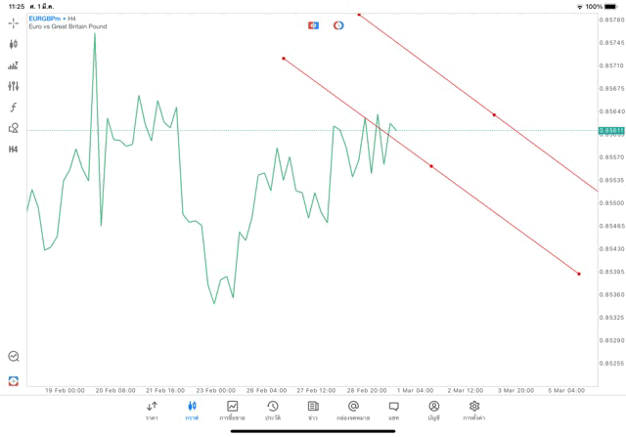Select the current price label 0.85611
The image size is (626, 437).
[x=612, y=130]
